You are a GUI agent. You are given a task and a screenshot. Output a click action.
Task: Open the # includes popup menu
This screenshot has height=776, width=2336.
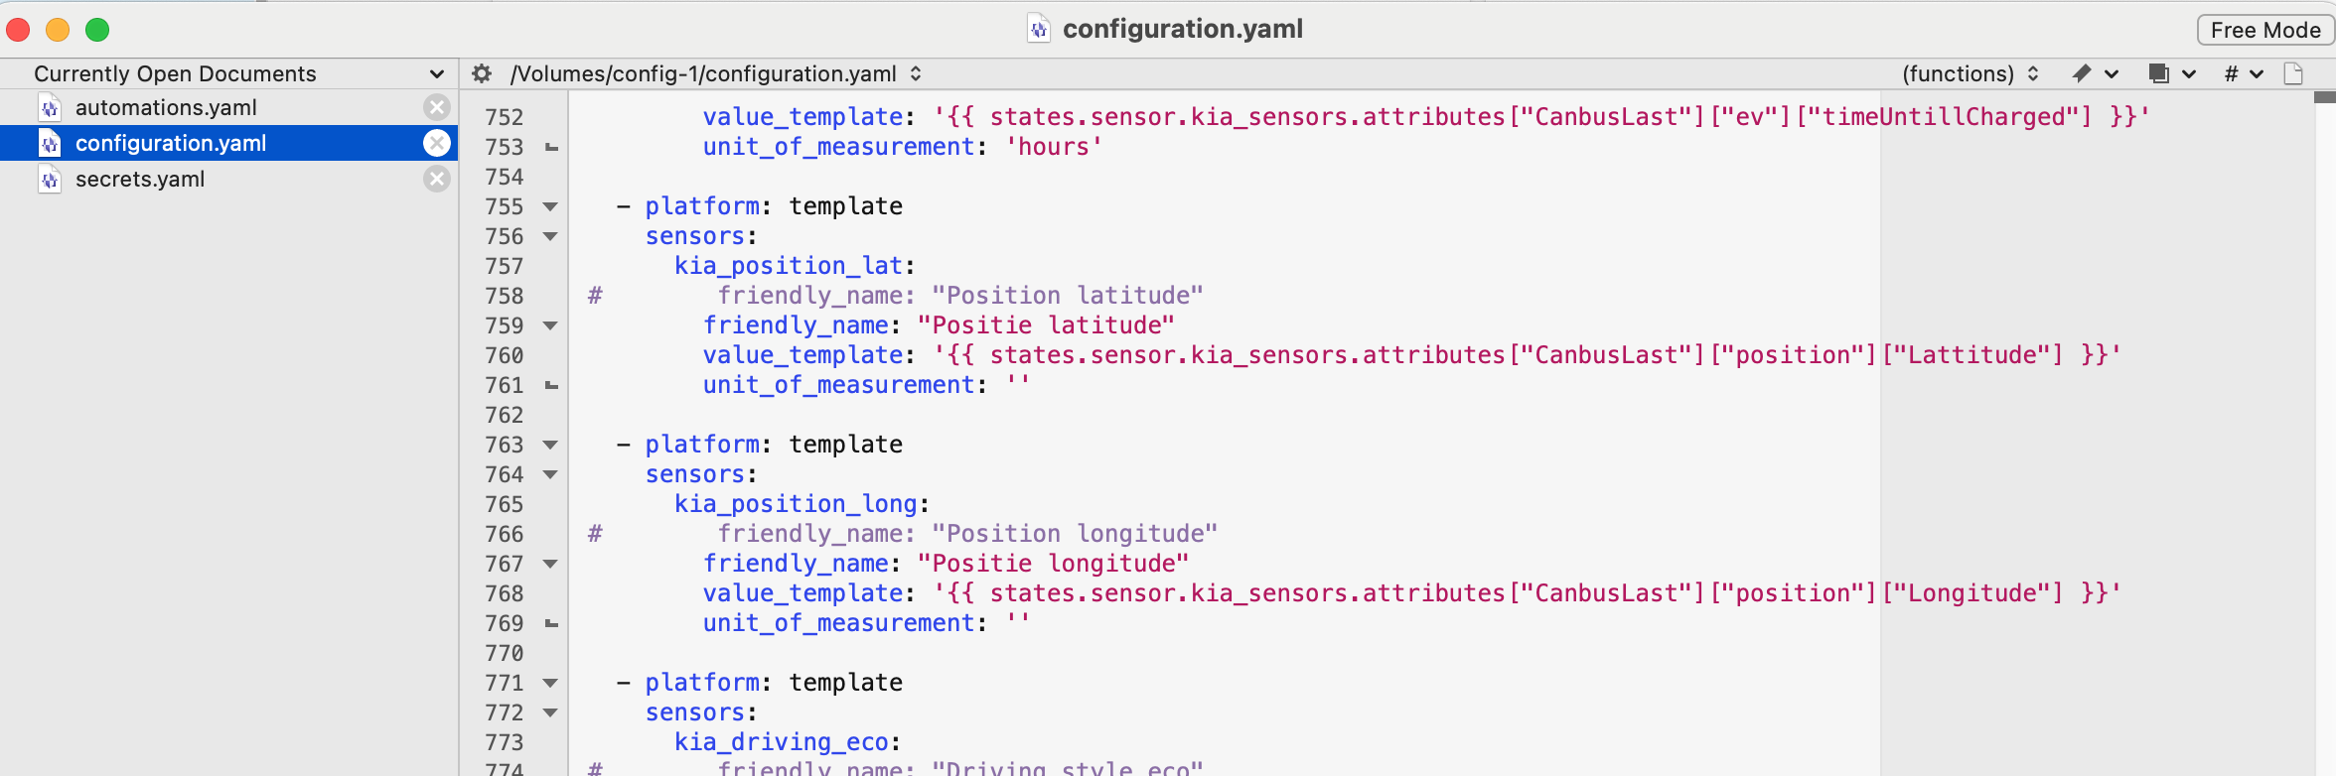tap(2243, 73)
